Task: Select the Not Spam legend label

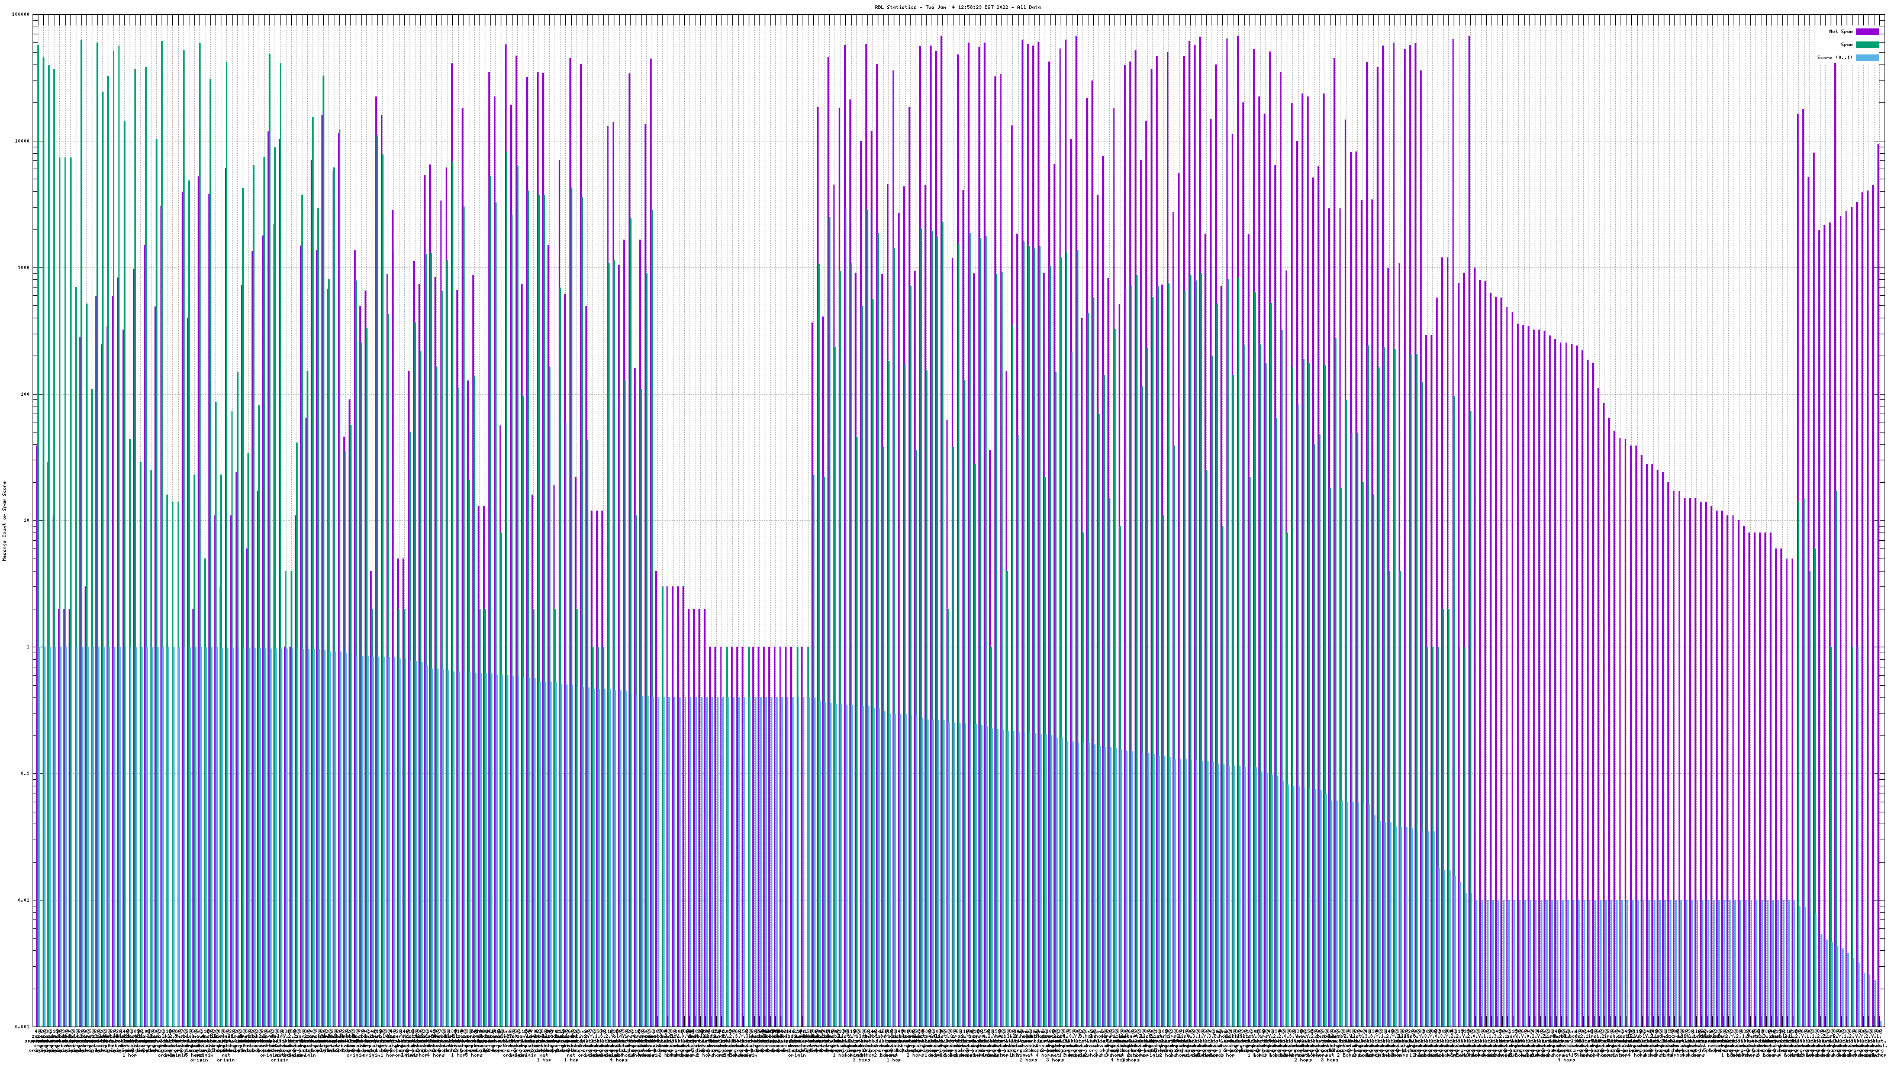Action: [x=1841, y=31]
